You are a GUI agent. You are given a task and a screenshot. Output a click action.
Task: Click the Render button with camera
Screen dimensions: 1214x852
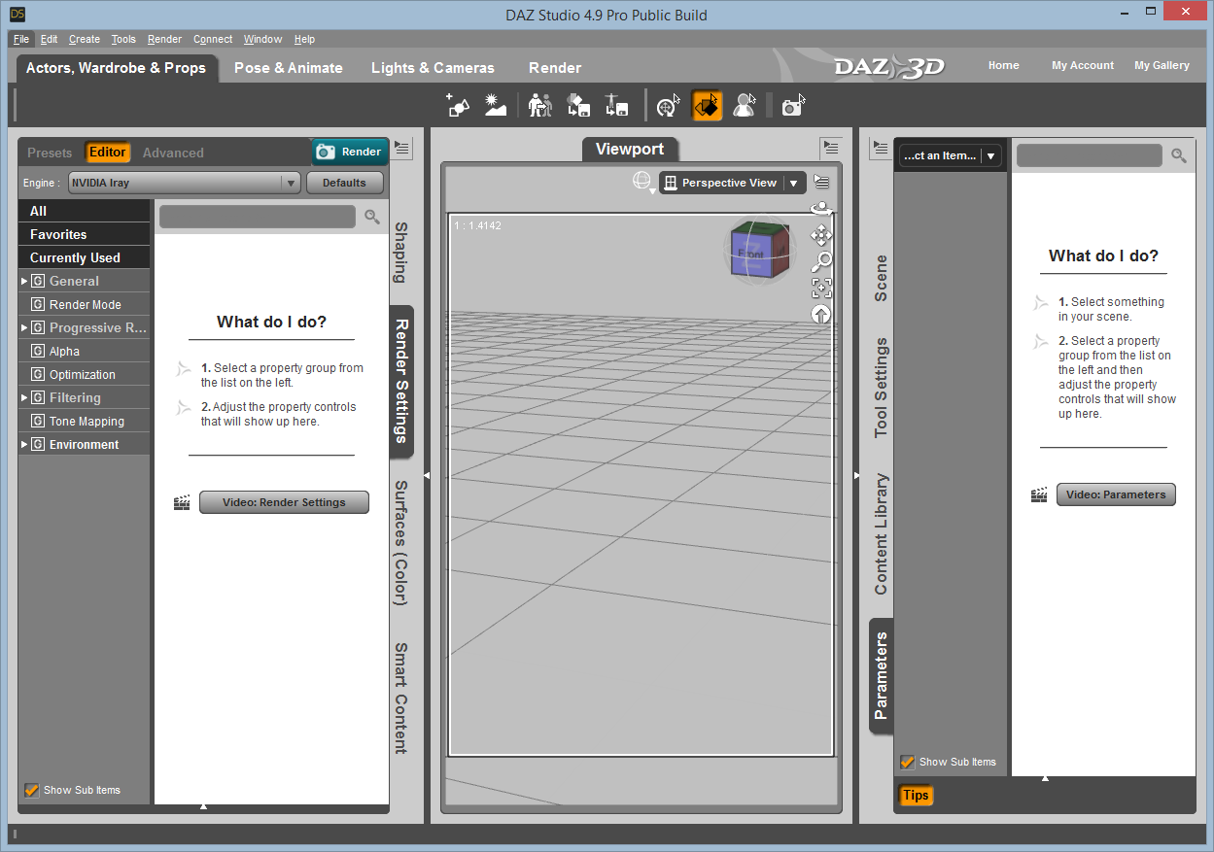coord(350,152)
